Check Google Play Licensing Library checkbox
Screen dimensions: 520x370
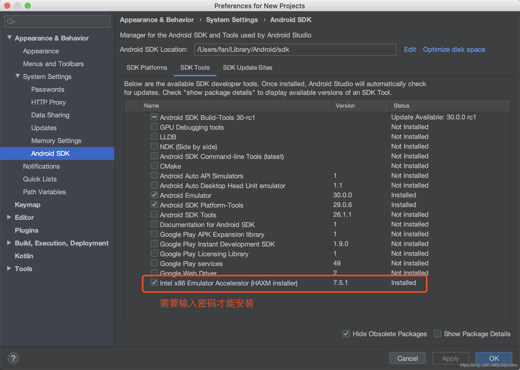pos(154,253)
